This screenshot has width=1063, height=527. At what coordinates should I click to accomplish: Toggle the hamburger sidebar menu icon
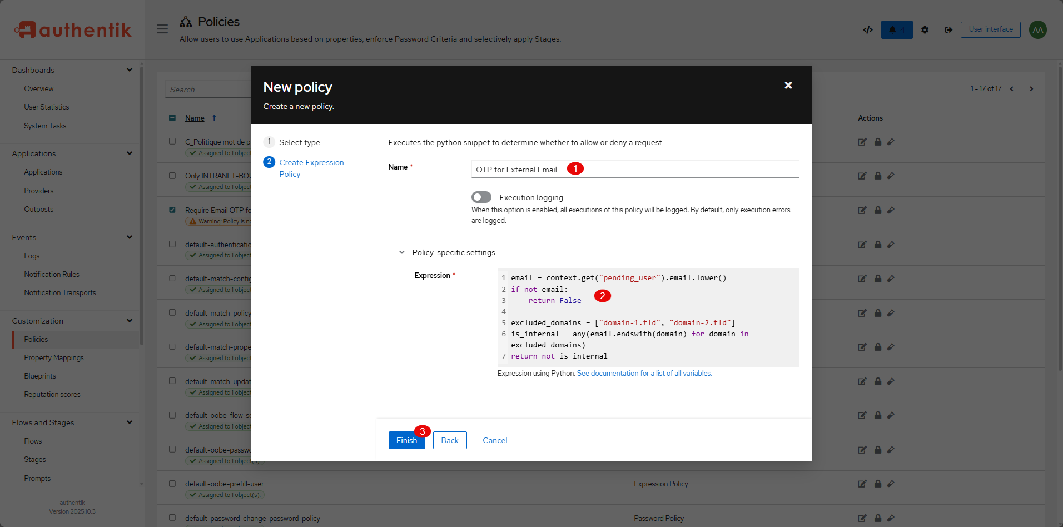coord(162,29)
